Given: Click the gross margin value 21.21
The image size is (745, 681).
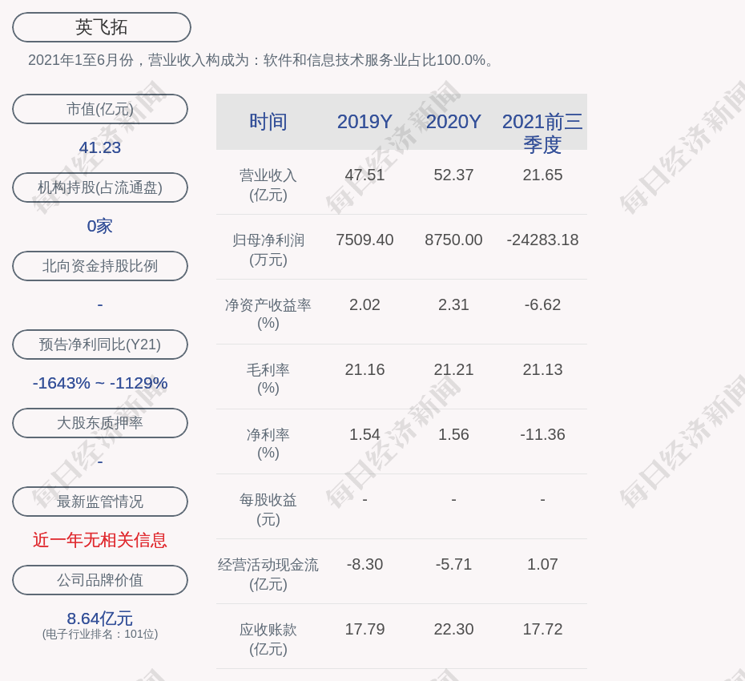Looking at the screenshot, I should tap(453, 369).
